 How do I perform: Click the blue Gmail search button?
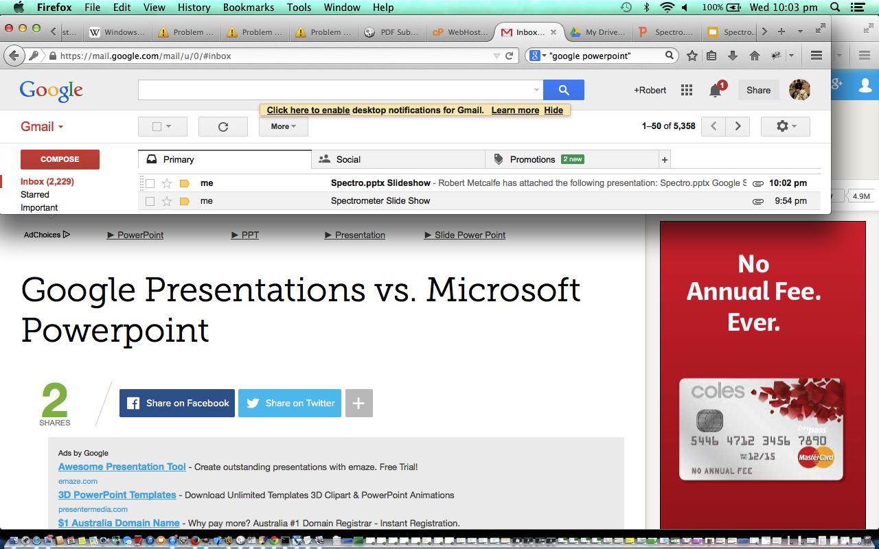[x=563, y=90]
